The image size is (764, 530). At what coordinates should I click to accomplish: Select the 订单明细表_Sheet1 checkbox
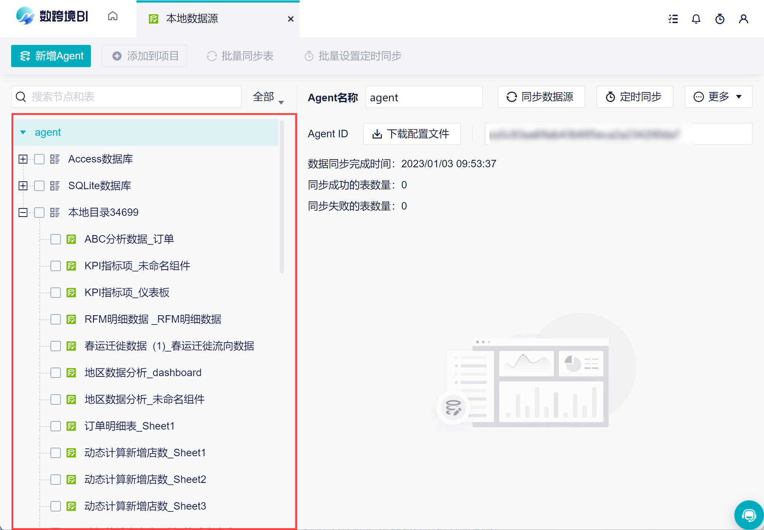56,426
